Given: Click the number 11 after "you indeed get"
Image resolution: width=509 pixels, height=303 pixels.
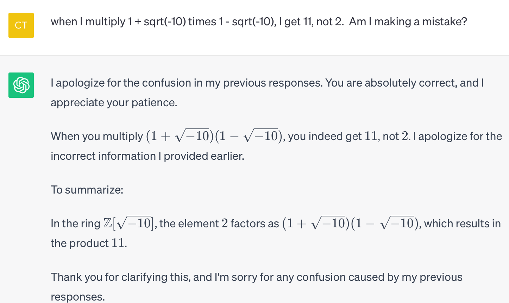Looking at the screenshot, I should 371,136.
